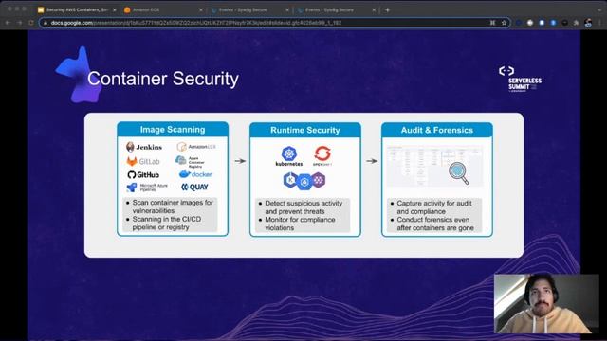Go back to the previous page

pos(8,23)
